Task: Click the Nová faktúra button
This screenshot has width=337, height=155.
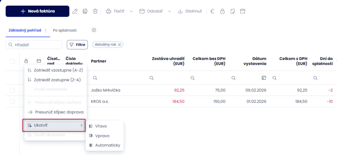Action: pyautogui.click(x=38, y=11)
